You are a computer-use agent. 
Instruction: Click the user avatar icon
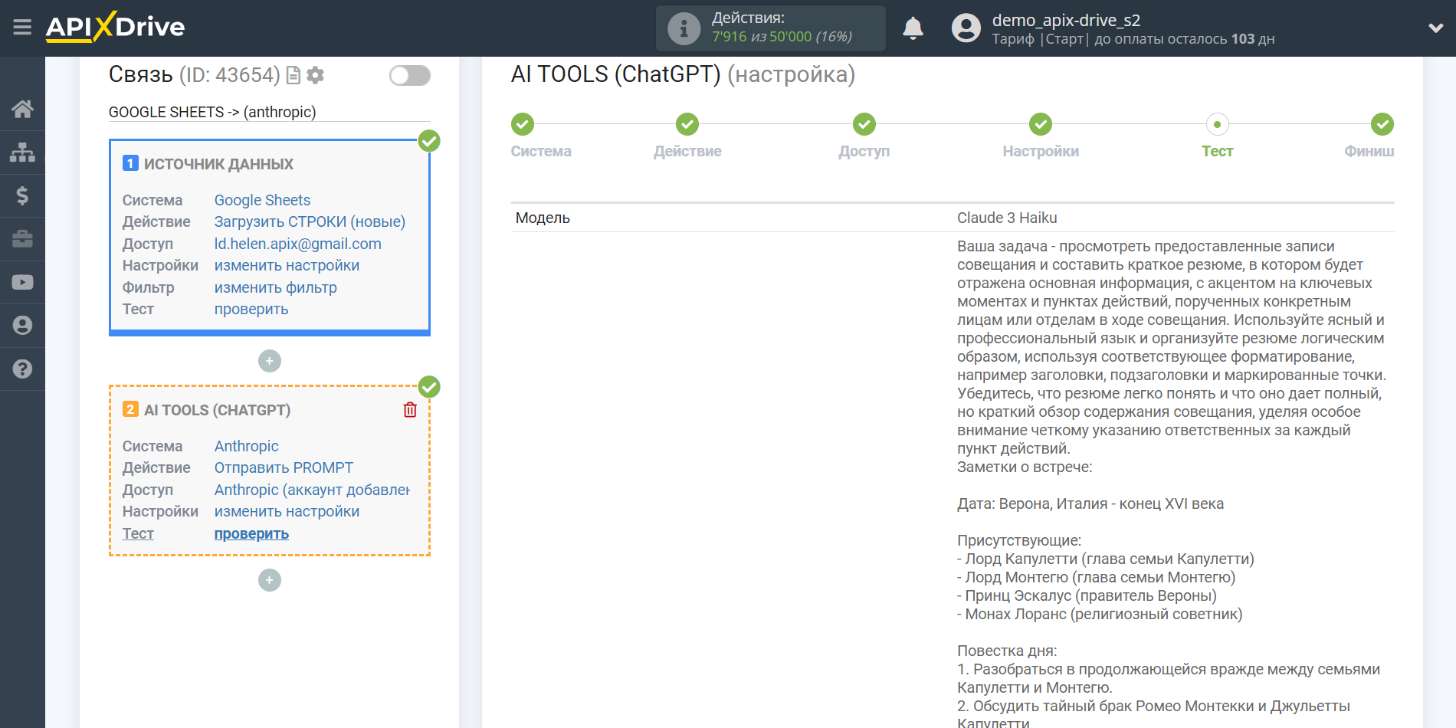coord(966,28)
